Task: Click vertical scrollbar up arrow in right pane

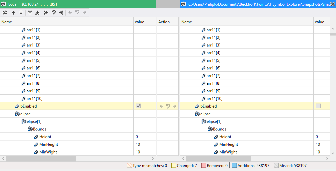Action: pyautogui.click(x=333, y=29)
